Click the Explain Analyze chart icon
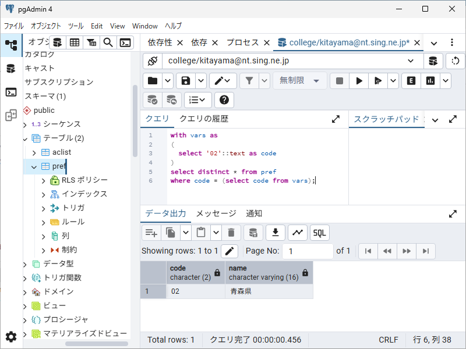The image size is (466, 349). pos(431,81)
